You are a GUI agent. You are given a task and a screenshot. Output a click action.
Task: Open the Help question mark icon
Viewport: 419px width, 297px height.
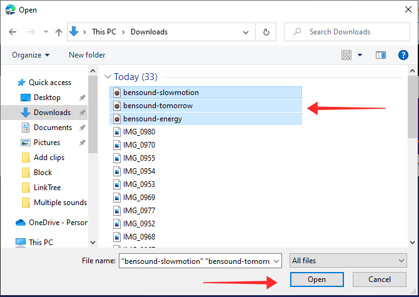point(403,55)
